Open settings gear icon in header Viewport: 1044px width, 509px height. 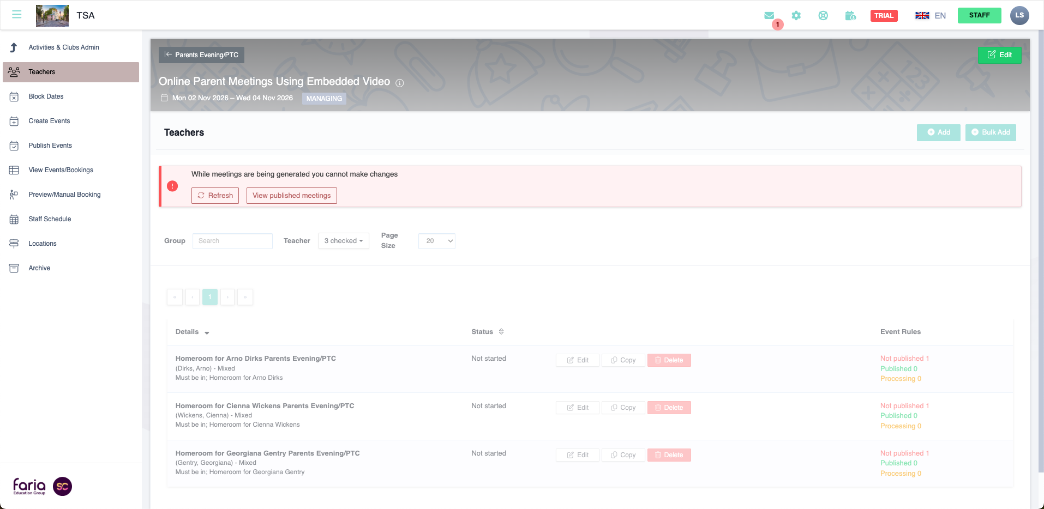[796, 16]
